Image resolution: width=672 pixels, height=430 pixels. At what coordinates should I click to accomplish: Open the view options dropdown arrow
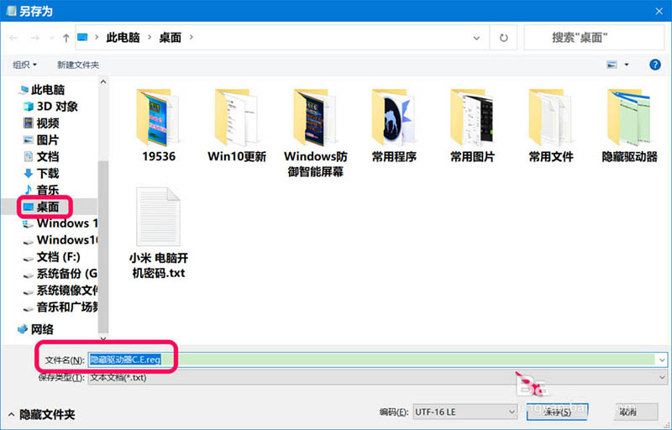[627, 65]
